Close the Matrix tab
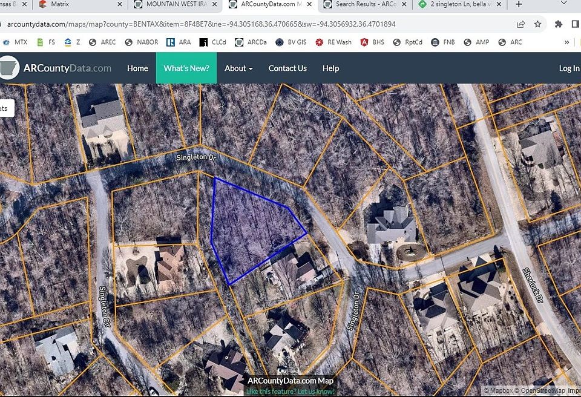 (x=119, y=4)
